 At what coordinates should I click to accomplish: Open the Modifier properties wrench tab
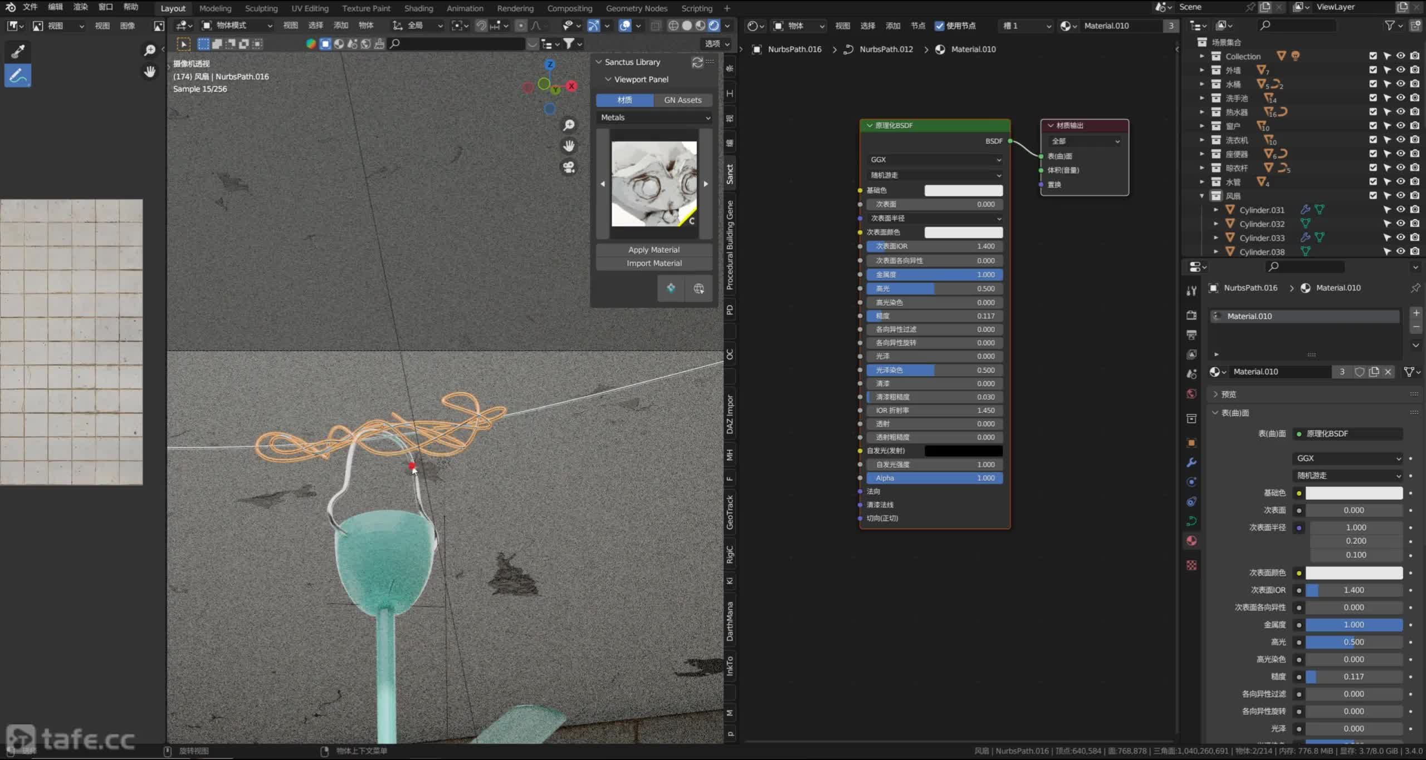click(x=1191, y=462)
